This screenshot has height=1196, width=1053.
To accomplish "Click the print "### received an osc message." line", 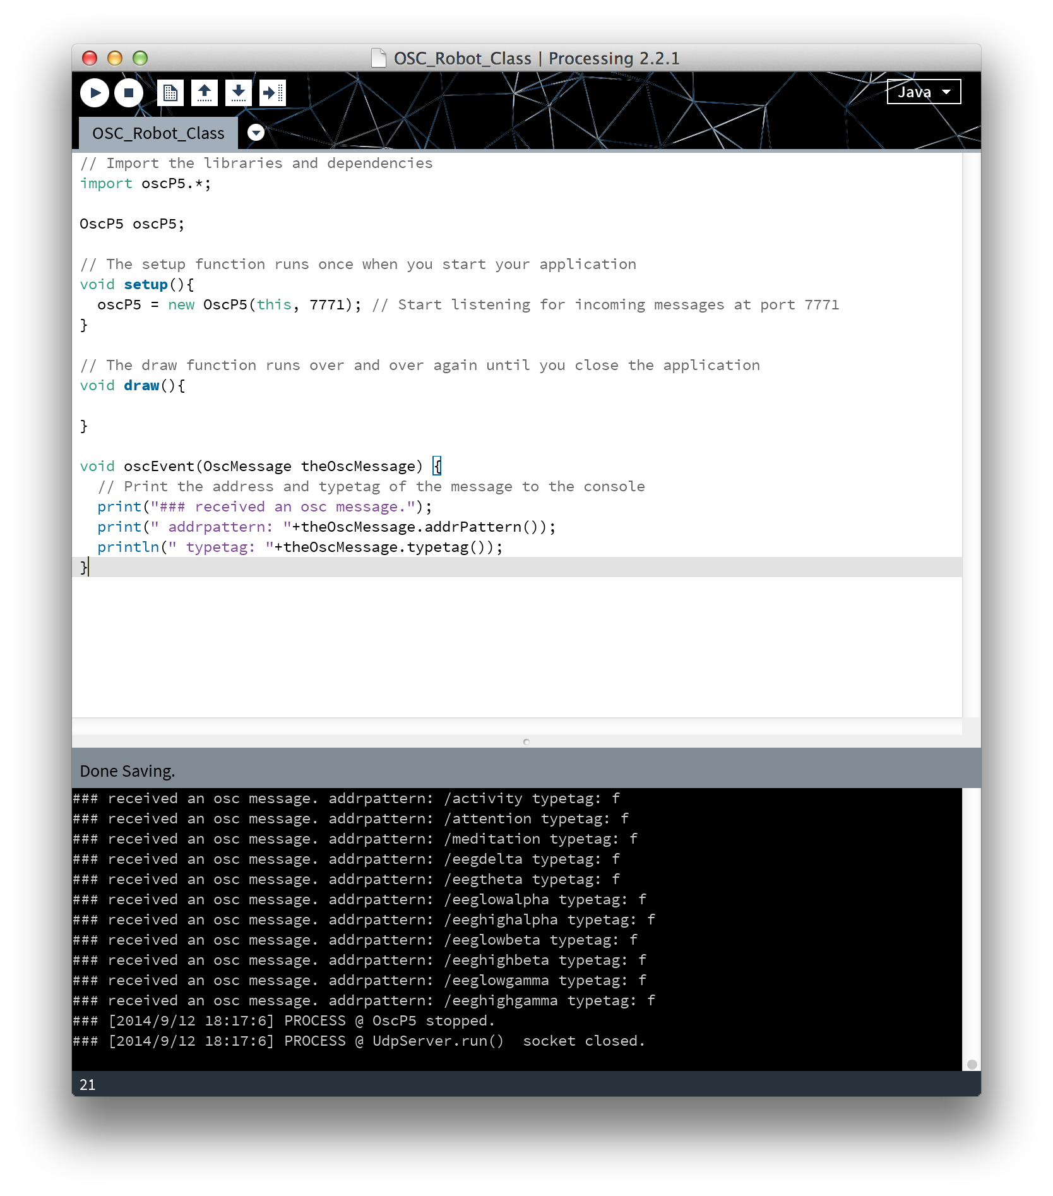I will coord(265,507).
